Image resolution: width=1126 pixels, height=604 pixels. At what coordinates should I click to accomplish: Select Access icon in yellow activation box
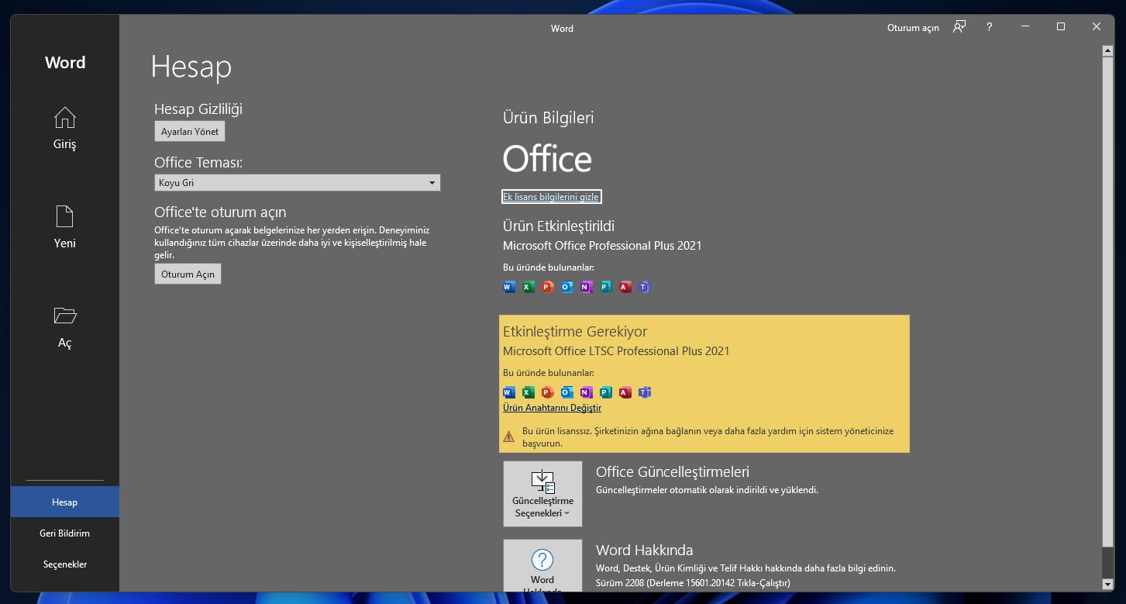coord(625,392)
